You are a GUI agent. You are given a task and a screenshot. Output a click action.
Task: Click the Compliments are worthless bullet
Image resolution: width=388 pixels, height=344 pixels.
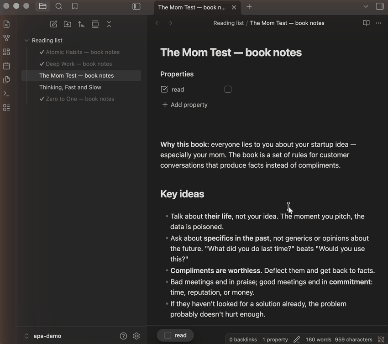click(x=273, y=270)
